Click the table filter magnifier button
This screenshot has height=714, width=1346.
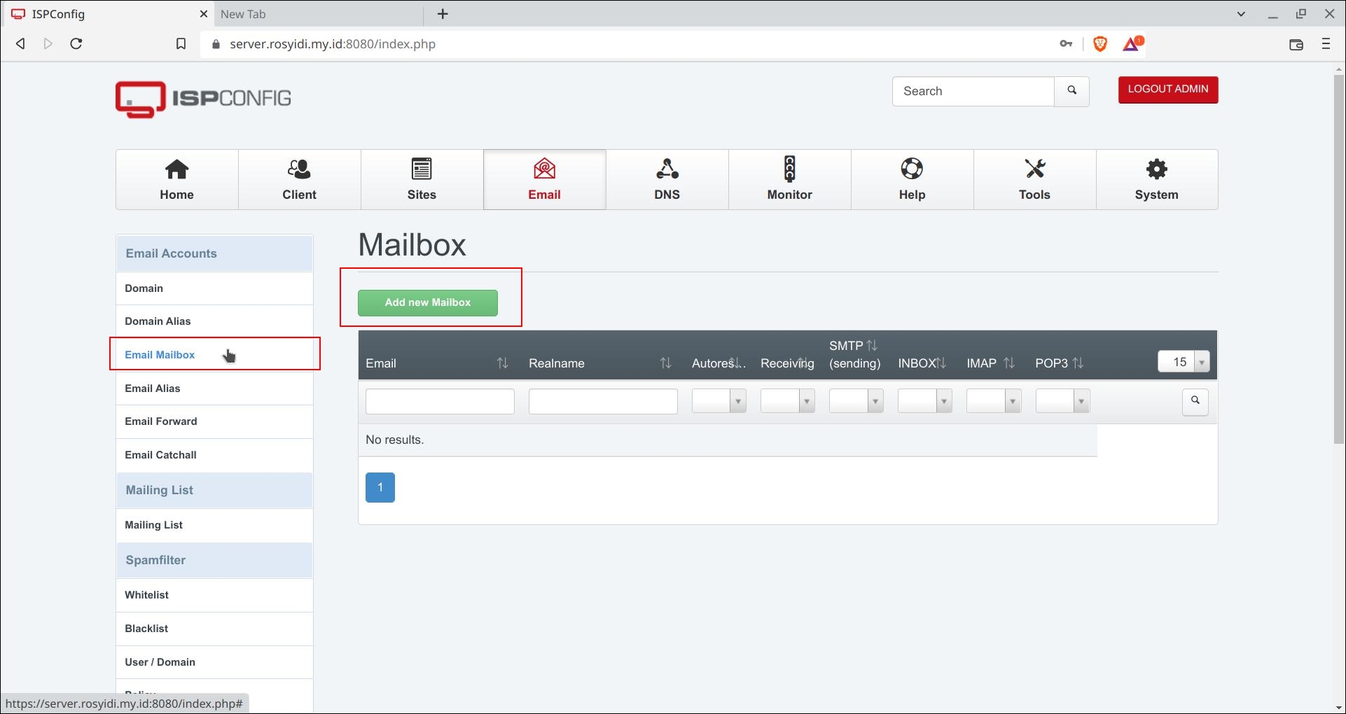[x=1195, y=401]
